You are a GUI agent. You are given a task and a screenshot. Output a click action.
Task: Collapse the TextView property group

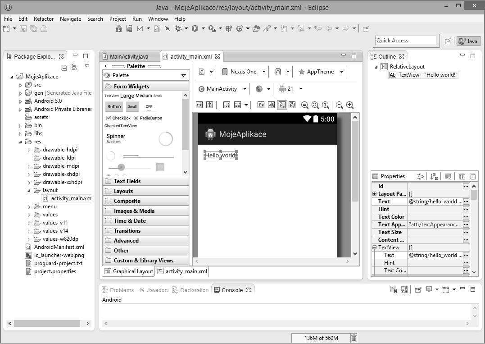pos(374,248)
